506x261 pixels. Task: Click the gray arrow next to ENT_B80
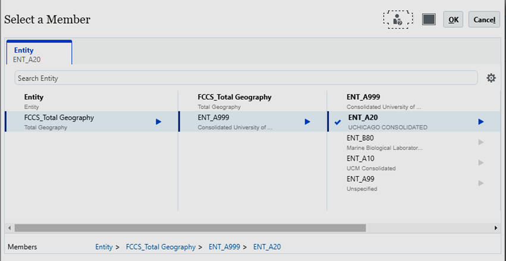pyautogui.click(x=481, y=142)
